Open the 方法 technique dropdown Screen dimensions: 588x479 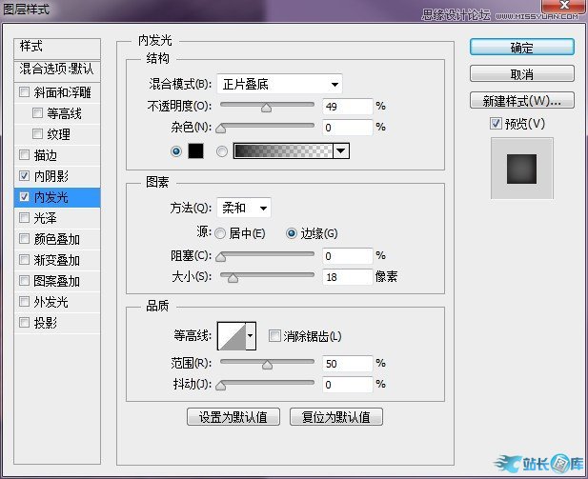244,208
